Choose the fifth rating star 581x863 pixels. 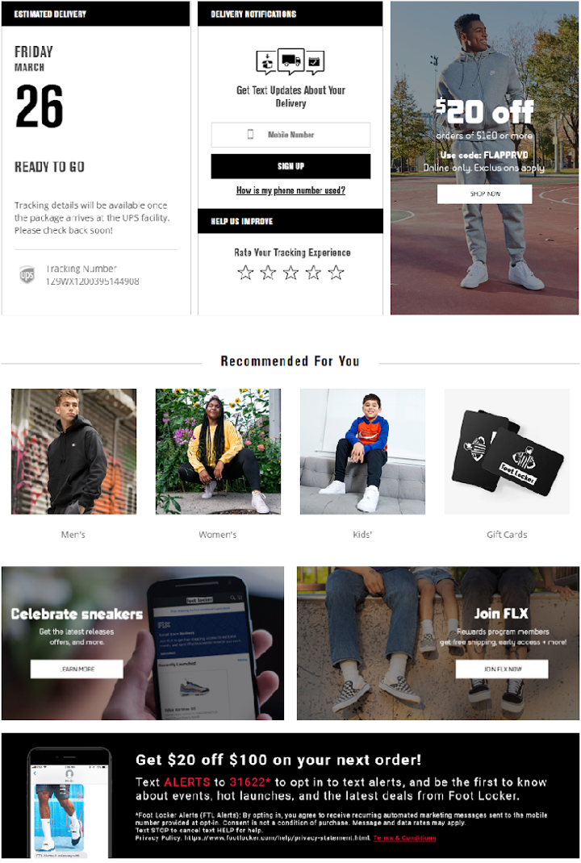click(336, 273)
